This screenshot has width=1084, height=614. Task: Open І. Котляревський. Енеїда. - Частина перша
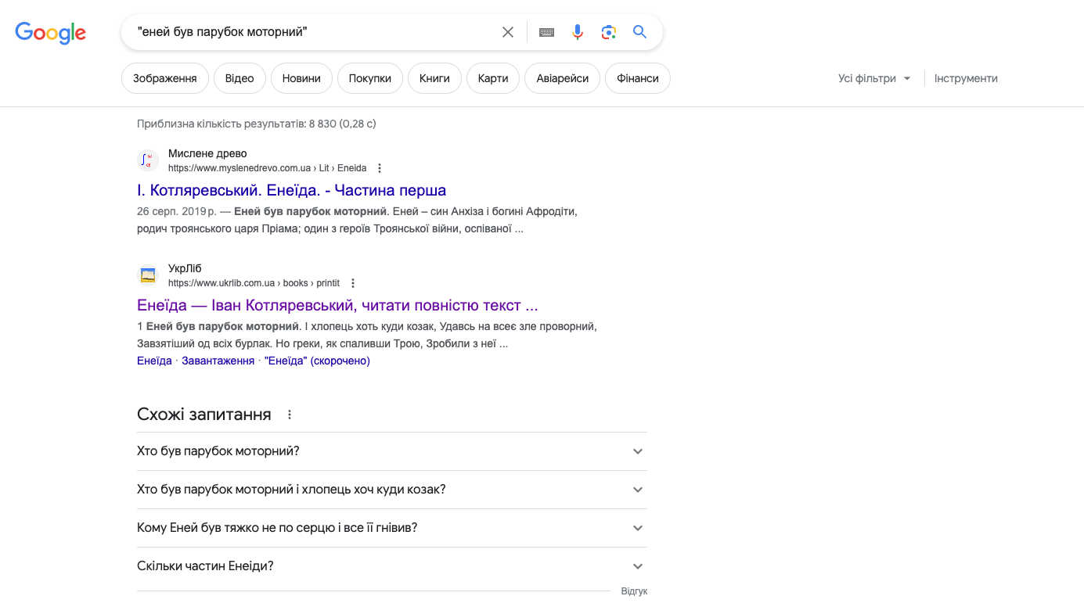pyautogui.click(x=291, y=190)
